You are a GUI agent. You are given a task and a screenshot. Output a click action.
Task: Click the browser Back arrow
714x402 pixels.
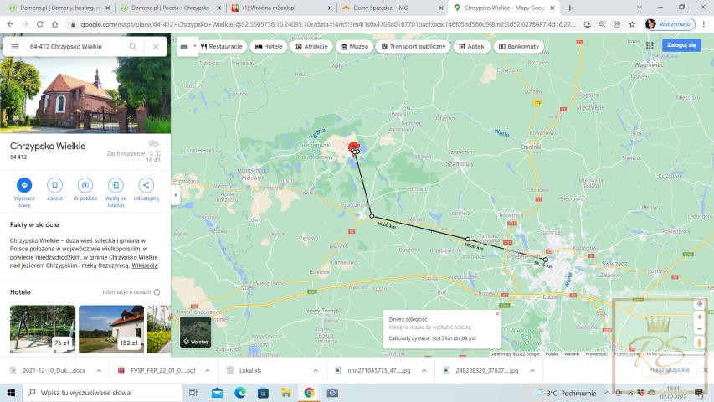pyautogui.click(x=10, y=24)
